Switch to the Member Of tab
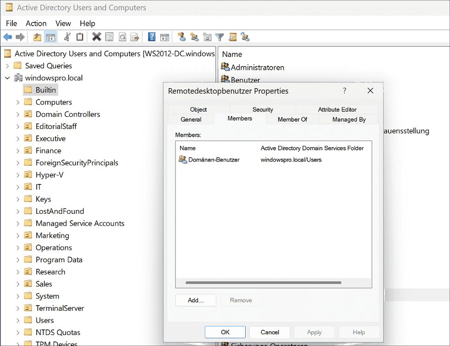This screenshot has width=450, height=346. (x=292, y=119)
